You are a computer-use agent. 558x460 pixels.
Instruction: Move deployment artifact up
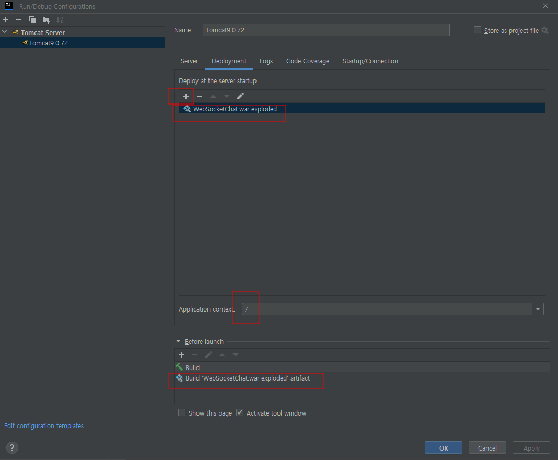point(213,96)
